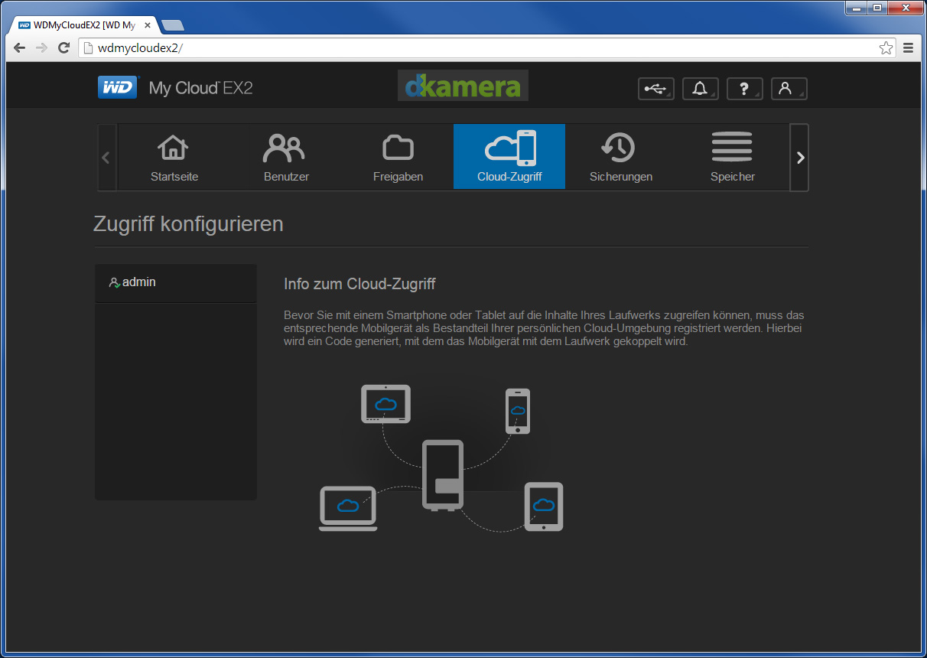Show previous navigation items with left arrow
Viewport: 927px width, 658px height.
click(106, 158)
